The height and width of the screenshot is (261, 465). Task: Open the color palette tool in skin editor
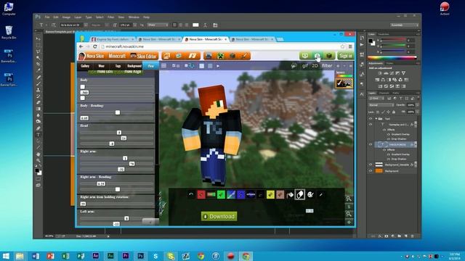[310, 195]
